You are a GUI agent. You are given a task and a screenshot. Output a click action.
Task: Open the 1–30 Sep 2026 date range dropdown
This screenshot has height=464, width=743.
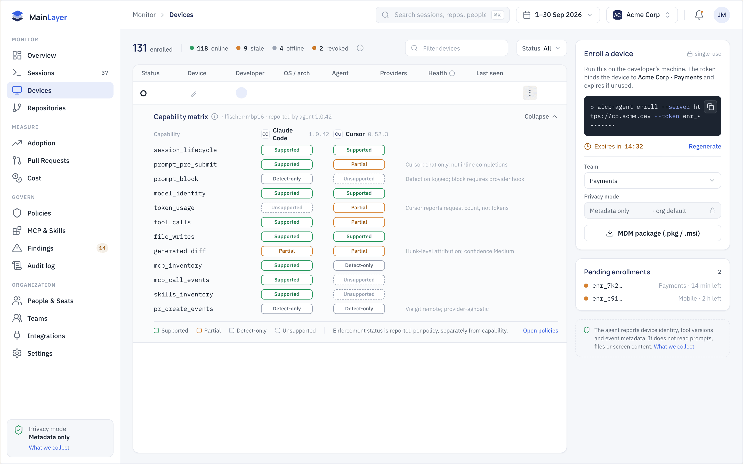pyautogui.click(x=558, y=15)
